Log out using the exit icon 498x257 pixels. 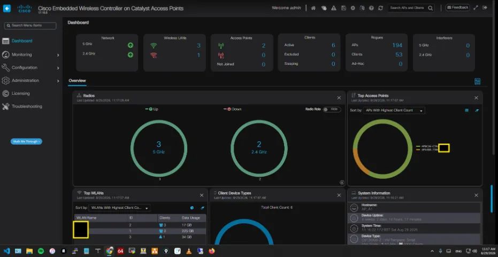[x=485, y=7]
